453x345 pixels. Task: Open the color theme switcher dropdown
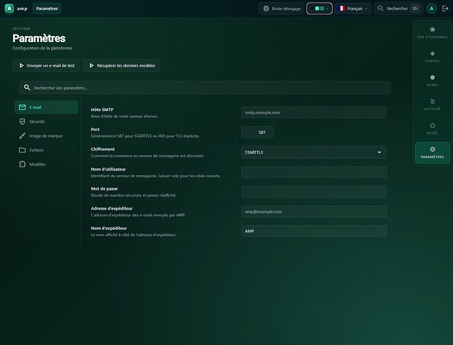click(x=319, y=9)
